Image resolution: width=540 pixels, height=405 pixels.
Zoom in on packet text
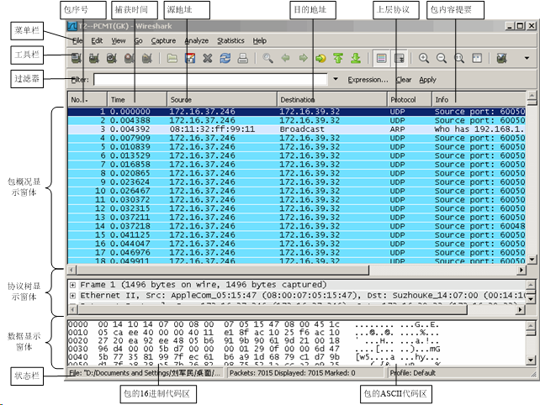424,58
